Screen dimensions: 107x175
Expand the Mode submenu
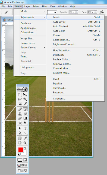(30, 11)
